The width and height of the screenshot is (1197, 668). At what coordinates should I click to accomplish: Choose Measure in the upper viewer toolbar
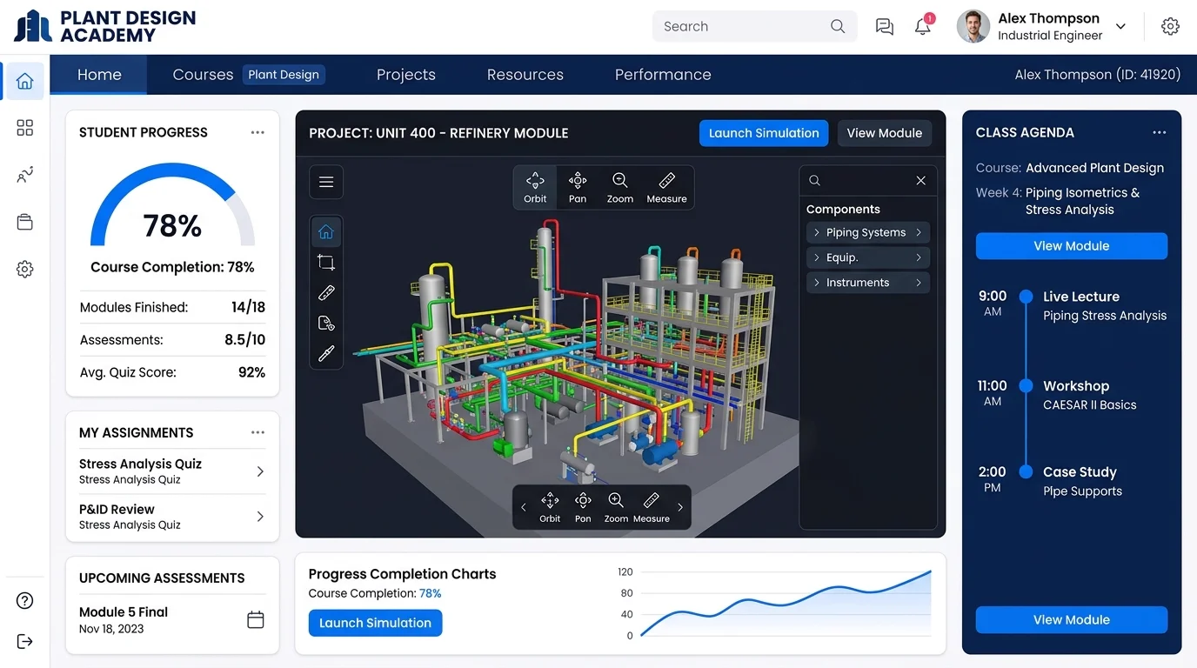[x=666, y=187]
